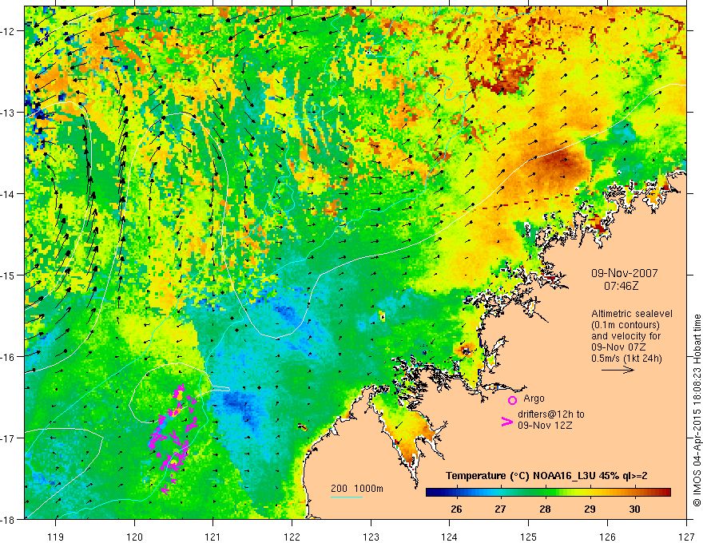This screenshot has height=543, width=703.
Task: Click the latitude axis label '-16'
Action: (8, 357)
